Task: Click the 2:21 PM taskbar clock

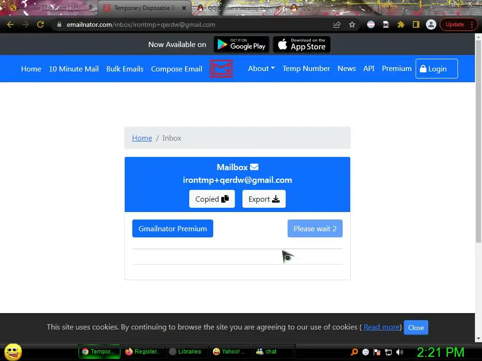Action: point(441,352)
